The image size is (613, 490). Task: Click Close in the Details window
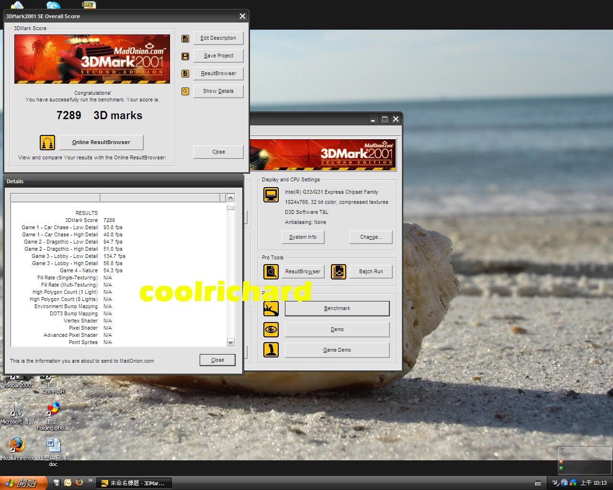point(217,360)
